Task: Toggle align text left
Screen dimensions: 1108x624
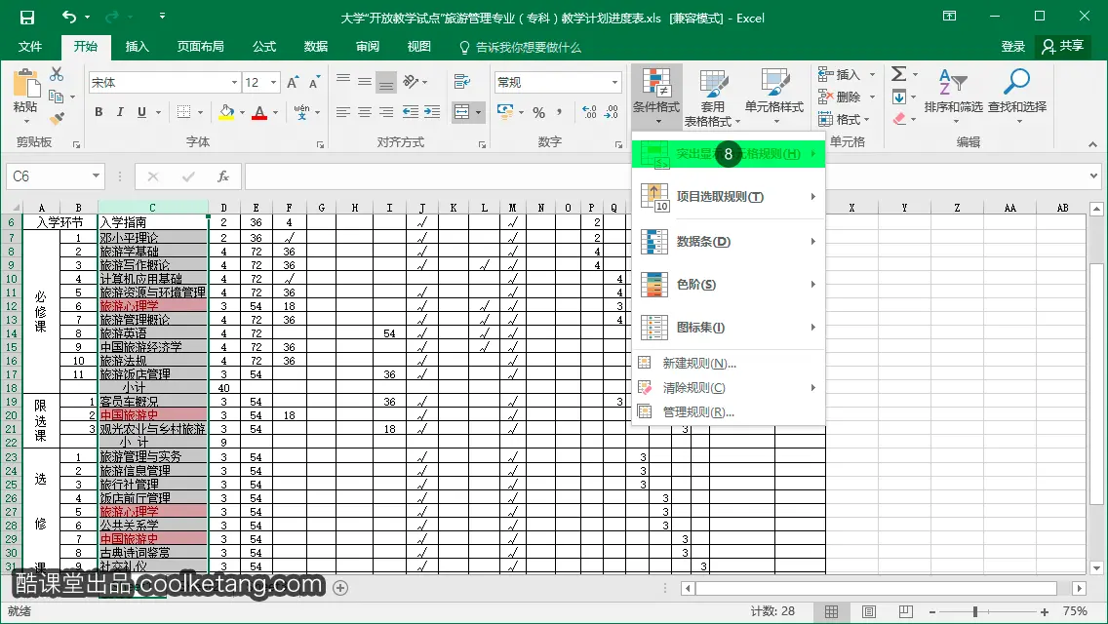Action: 343,112
